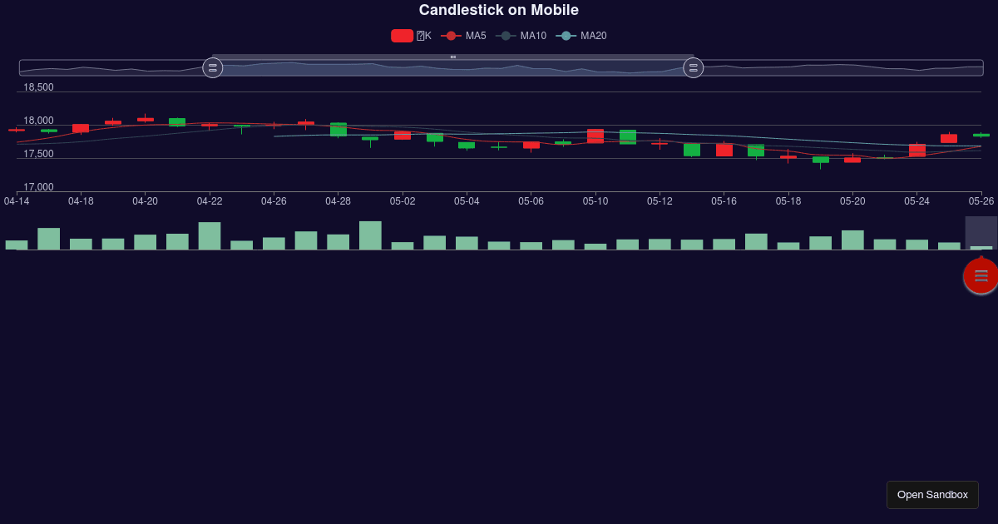Click the zoom slider's top move handle
The image size is (998, 524).
click(453, 57)
